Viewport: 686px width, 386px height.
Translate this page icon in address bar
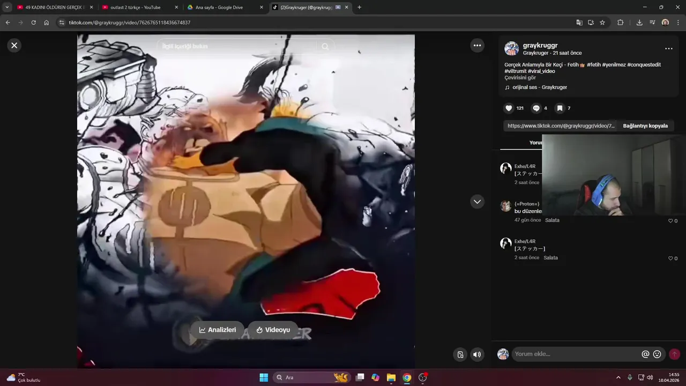coord(579,23)
